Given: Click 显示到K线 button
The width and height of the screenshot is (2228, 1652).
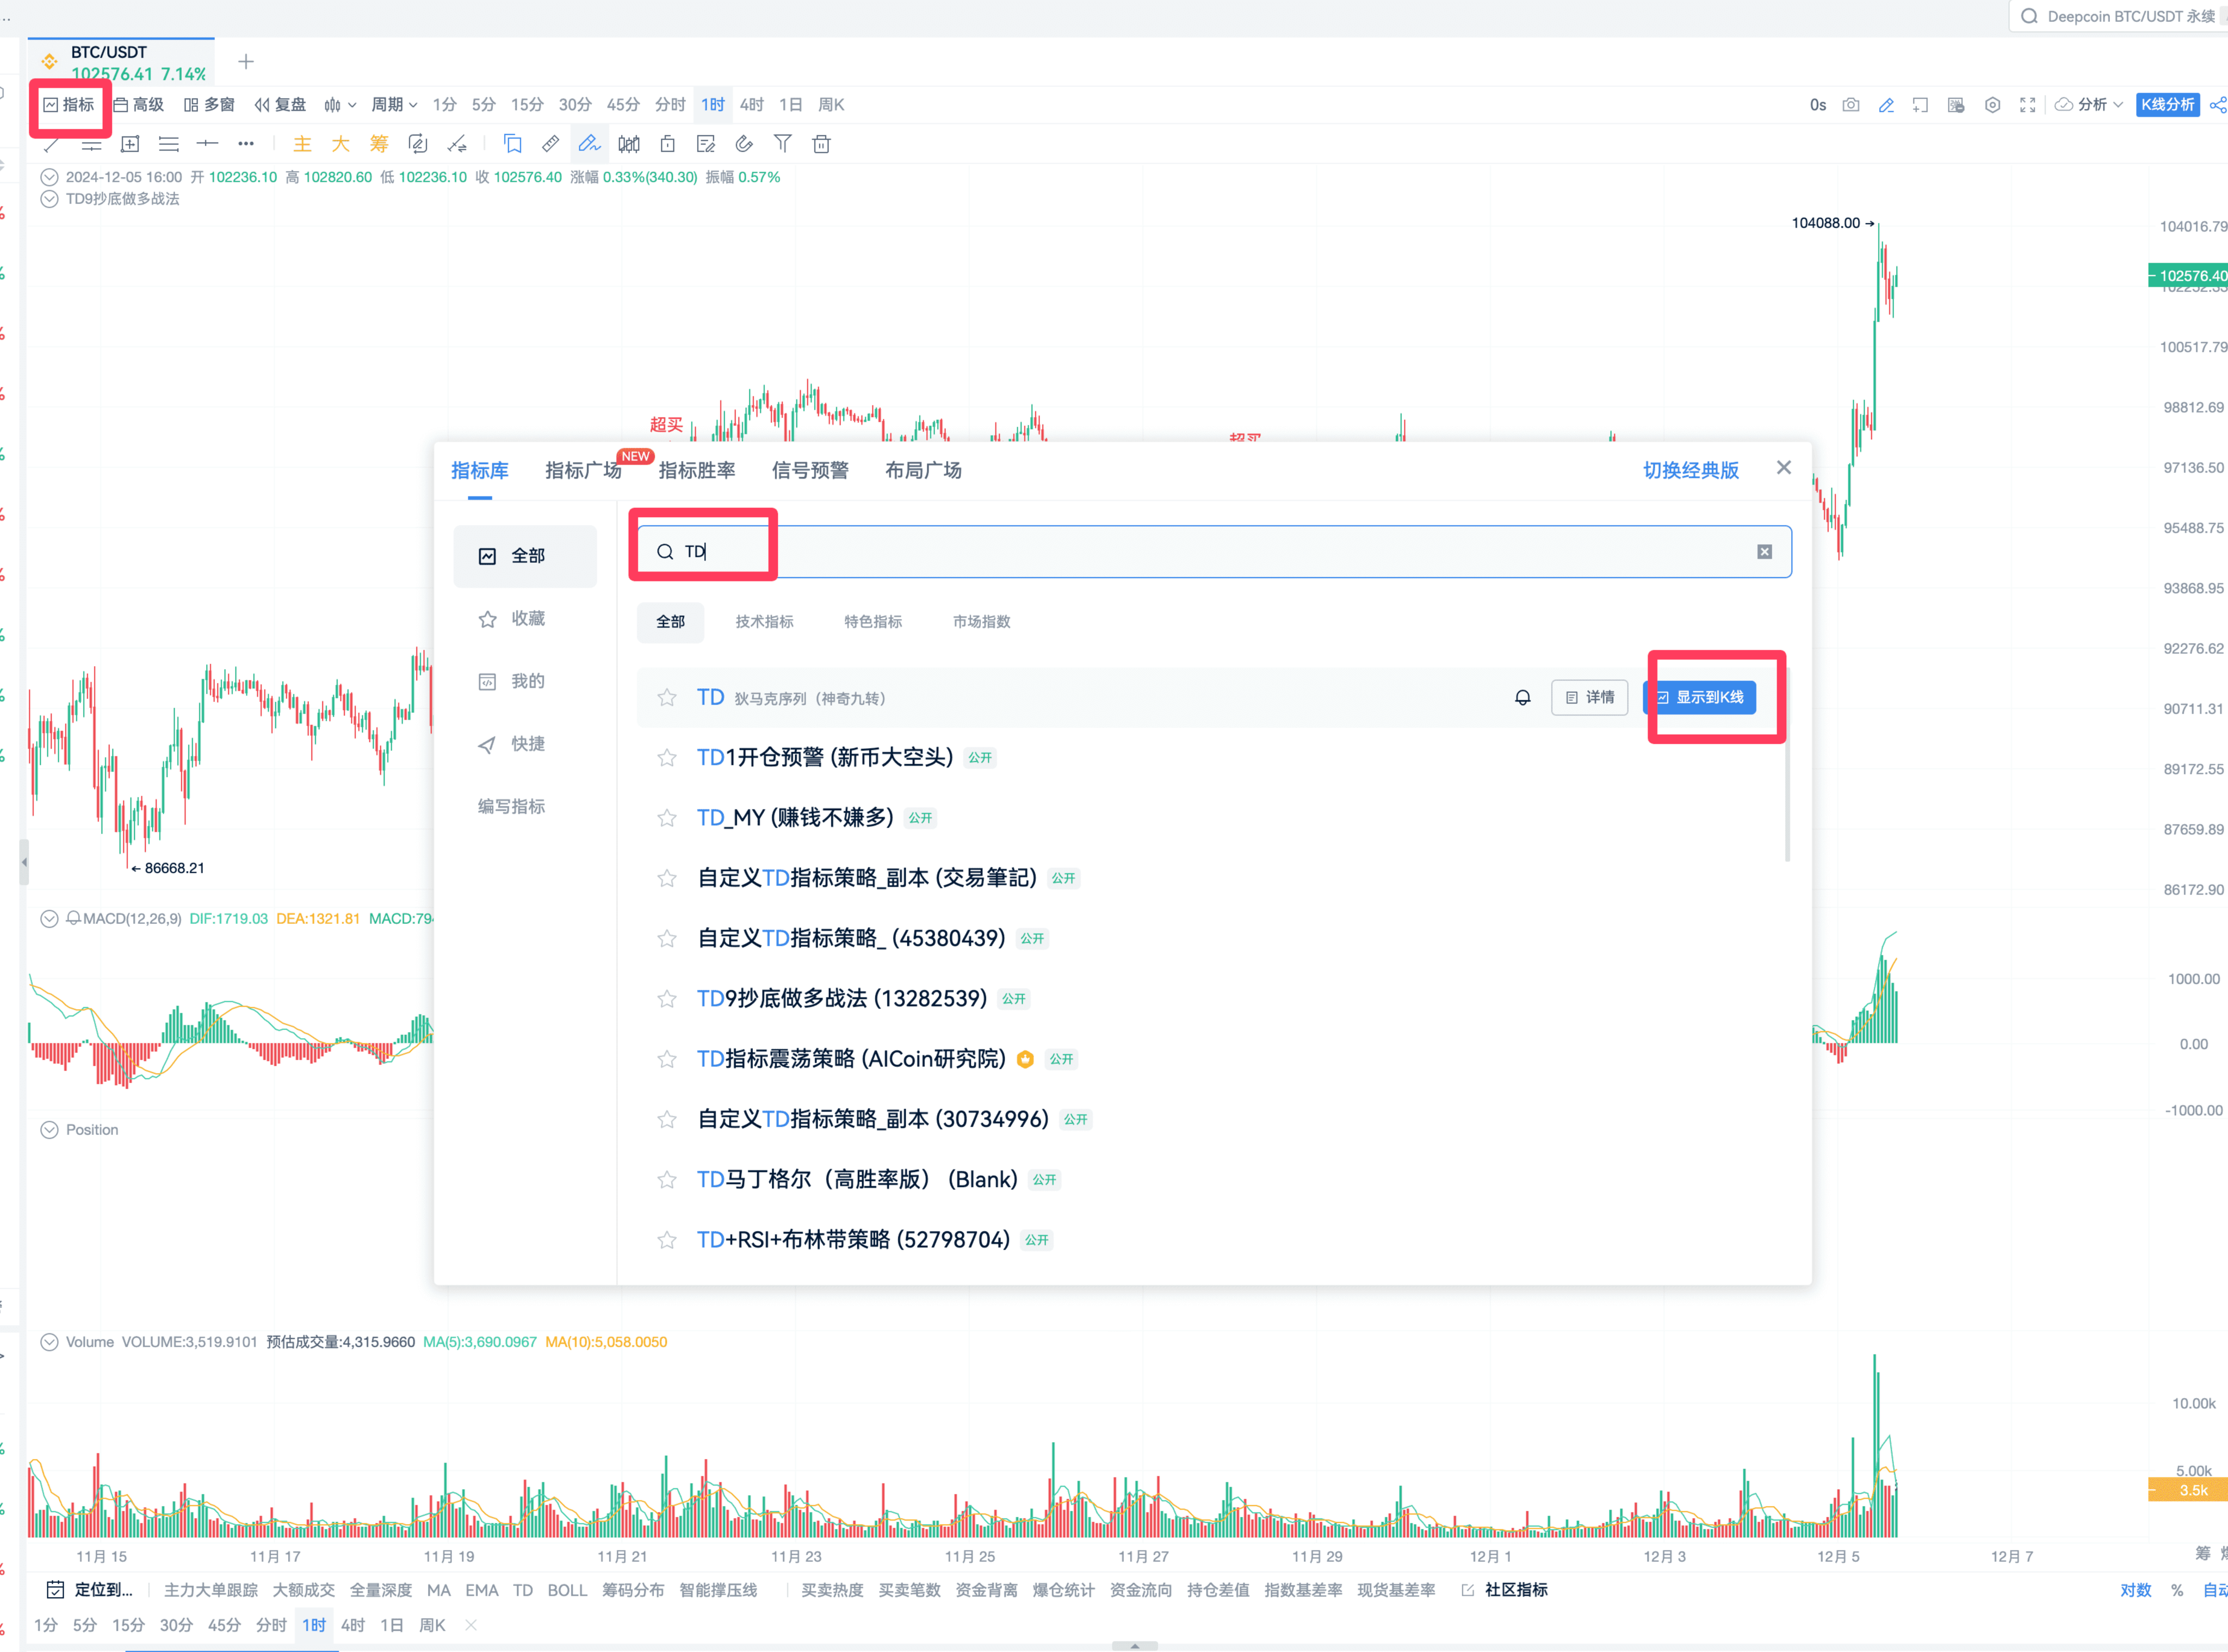Looking at the screenshot, I should coord(1700,698).
